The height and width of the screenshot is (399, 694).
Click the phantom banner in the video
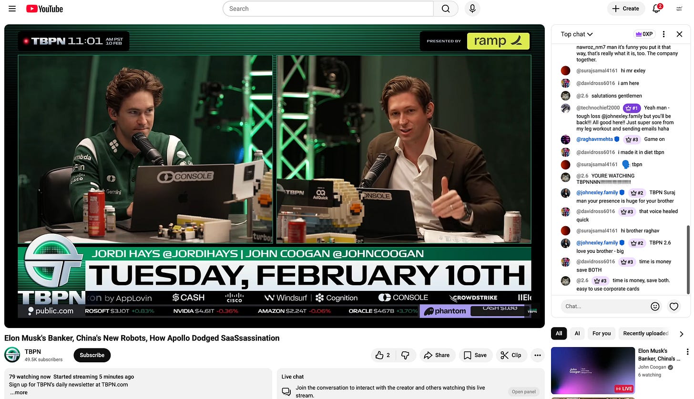coord(472,311)
